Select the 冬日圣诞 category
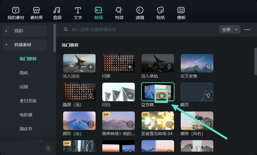Image resolution: width=257 pixels, height=155 pixels. [x=28, y=101]
